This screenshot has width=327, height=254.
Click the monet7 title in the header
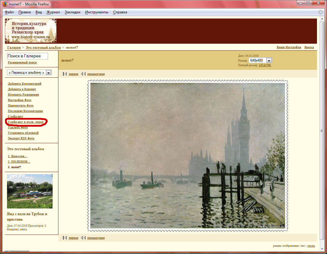point(67,60)
